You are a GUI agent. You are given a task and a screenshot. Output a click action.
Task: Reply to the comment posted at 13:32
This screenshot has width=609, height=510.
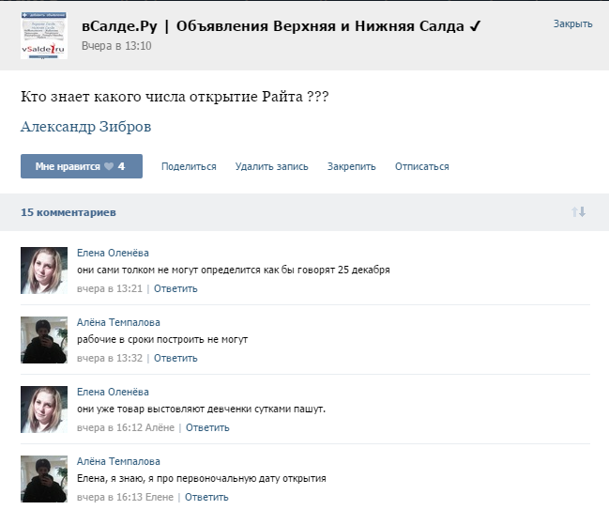coord(175,358)
